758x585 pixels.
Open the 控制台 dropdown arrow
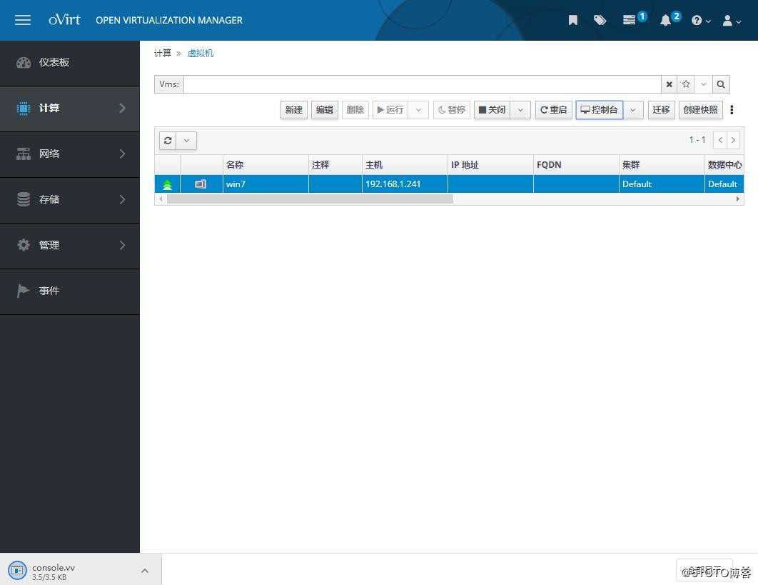[x=633, y=110]
